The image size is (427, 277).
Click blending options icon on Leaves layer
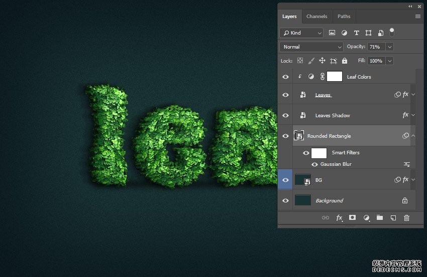click(397, 95)
